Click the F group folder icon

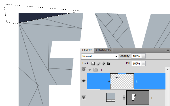pos(95,70)
